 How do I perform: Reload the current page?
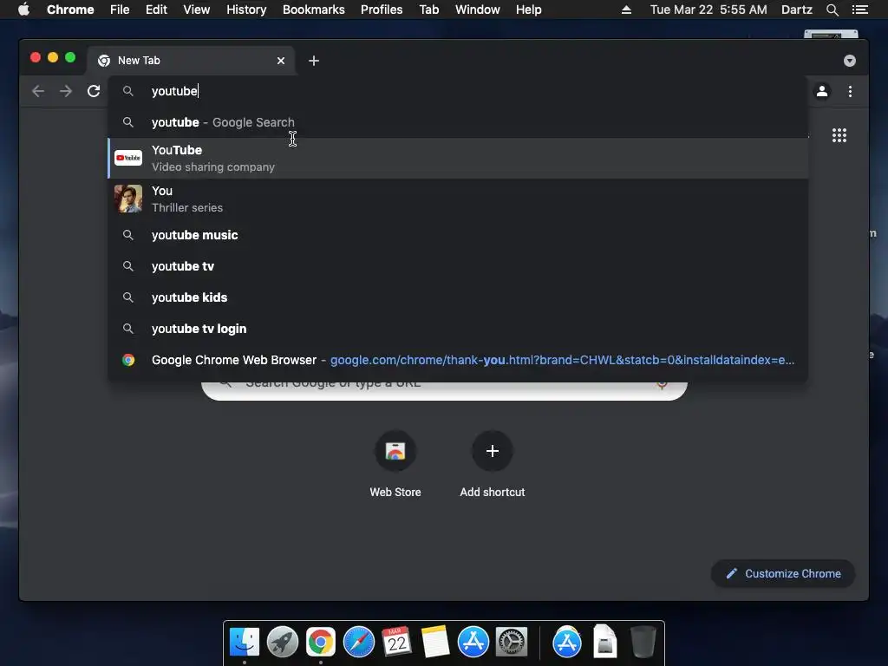pyautogui.click(x=94, y=91)
